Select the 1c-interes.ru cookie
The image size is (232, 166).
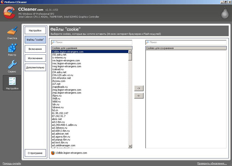pyautogui.click(x=90, y=58)
